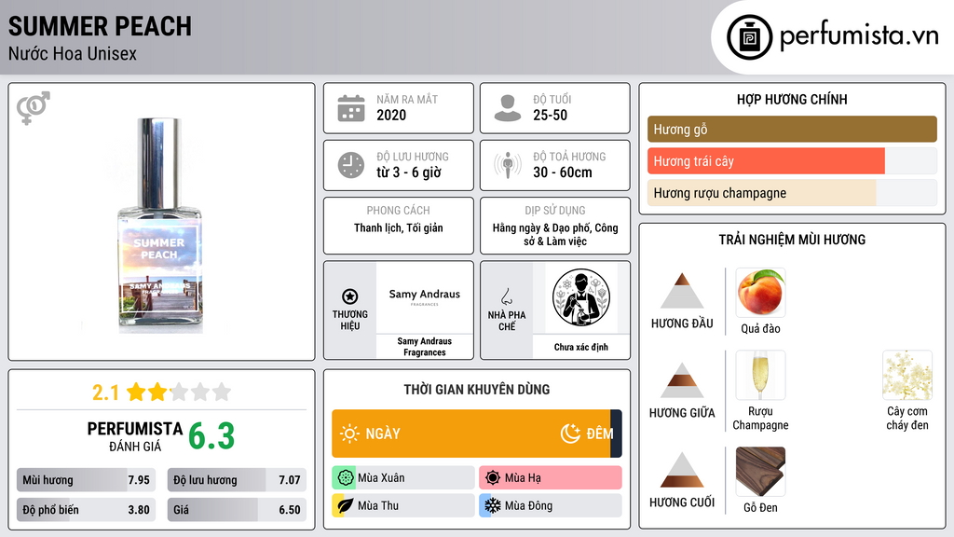Click the sillage value 30 - 60cm

pyautogui.click(x=563, y=172)
